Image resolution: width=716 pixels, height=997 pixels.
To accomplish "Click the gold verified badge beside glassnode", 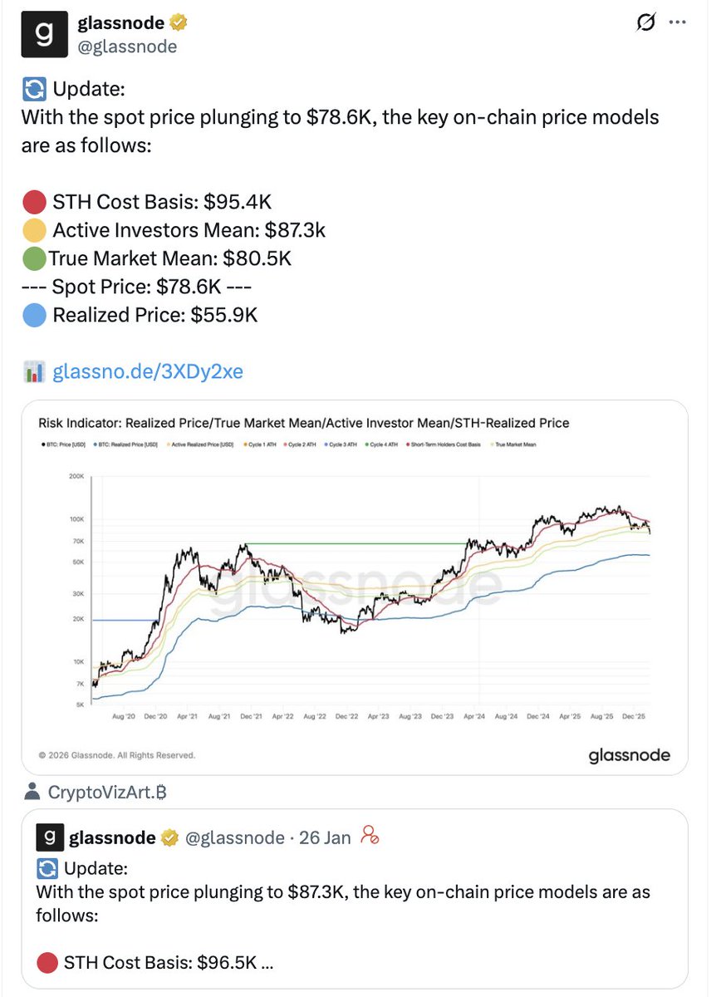I will 179,23.
